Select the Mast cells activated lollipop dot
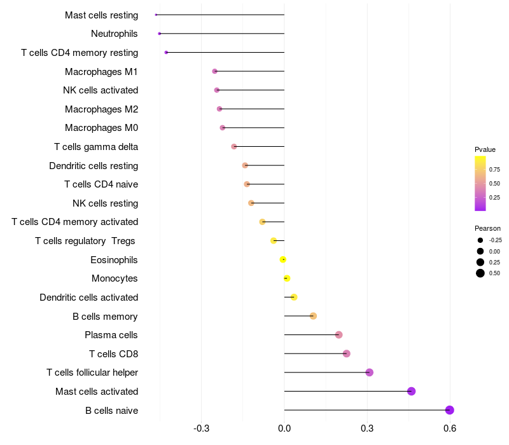 tap(411, 391)
